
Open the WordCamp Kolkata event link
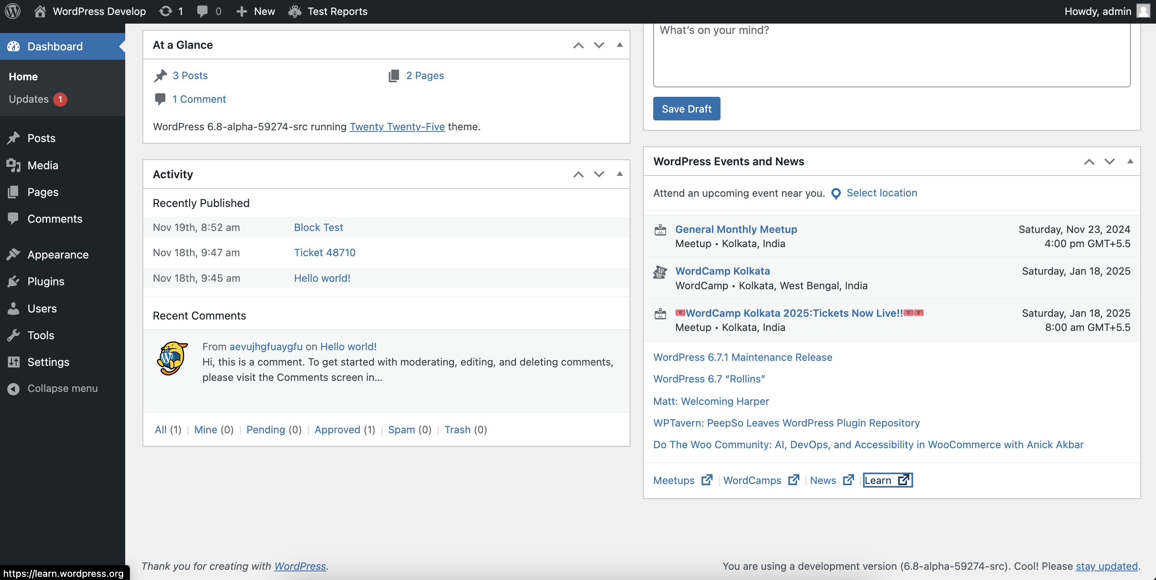pos(722,271)
